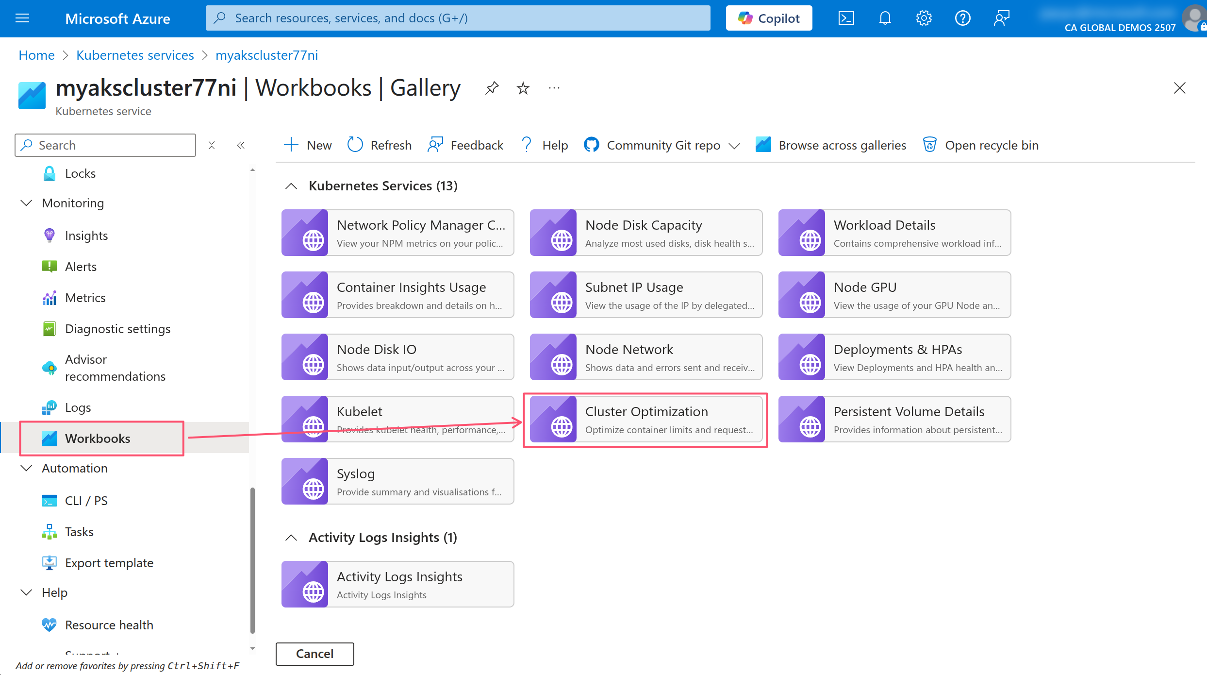The image size is (1207, 675).
Task: Open the Node Disk IO workbook
Action: (397, 357)
